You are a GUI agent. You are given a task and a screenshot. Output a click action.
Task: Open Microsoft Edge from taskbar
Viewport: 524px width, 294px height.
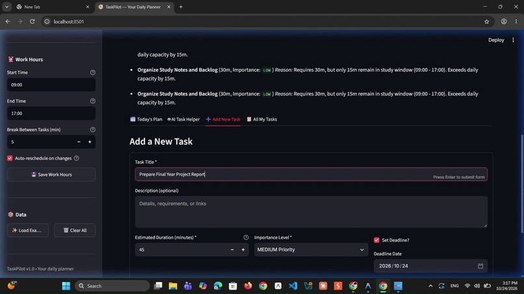[x=218, y=286]
